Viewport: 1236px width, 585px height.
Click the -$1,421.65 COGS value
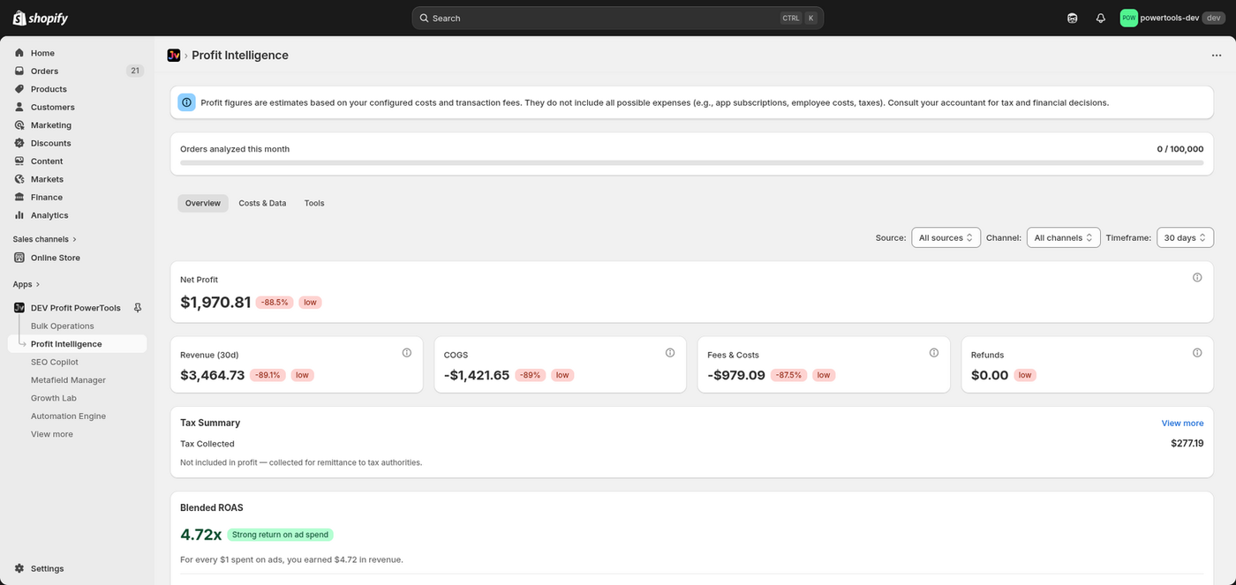tap(477, 375)
